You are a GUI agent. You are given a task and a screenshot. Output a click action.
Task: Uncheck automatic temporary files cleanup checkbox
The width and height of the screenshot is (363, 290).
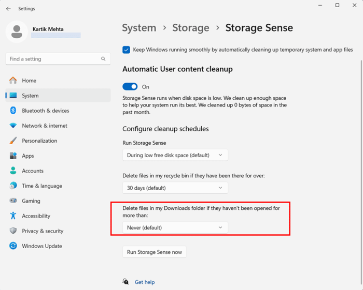click(126, 50)
